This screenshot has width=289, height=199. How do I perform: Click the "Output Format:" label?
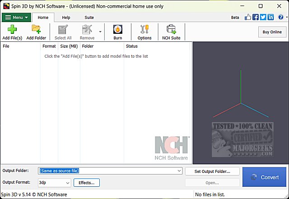pyautogui.click(x=16, y=182)
